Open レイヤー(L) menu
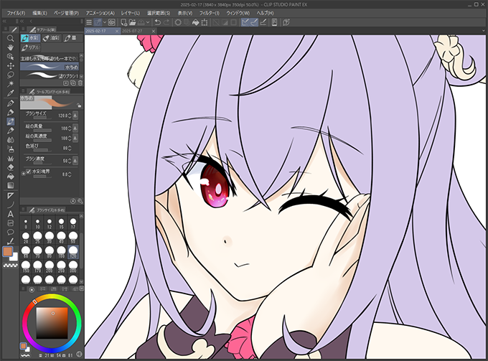The height and width of the screenshot is (361, 488). click(x=130, y=13)
